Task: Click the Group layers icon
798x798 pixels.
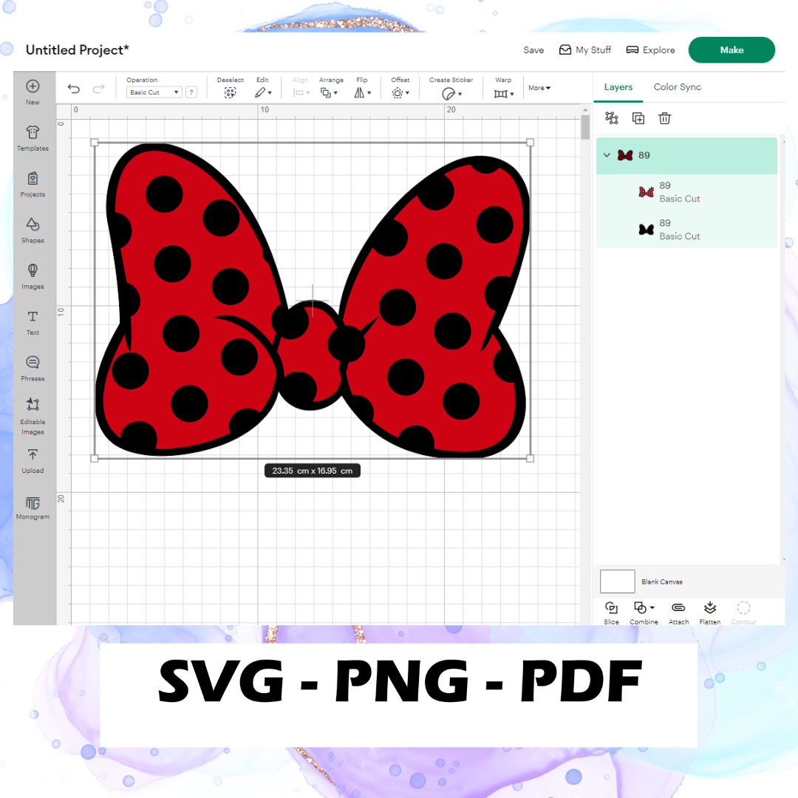Action: pos(612,118)
